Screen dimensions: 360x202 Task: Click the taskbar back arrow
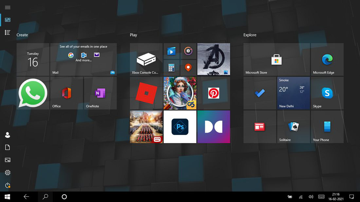[x=26, y=197]
